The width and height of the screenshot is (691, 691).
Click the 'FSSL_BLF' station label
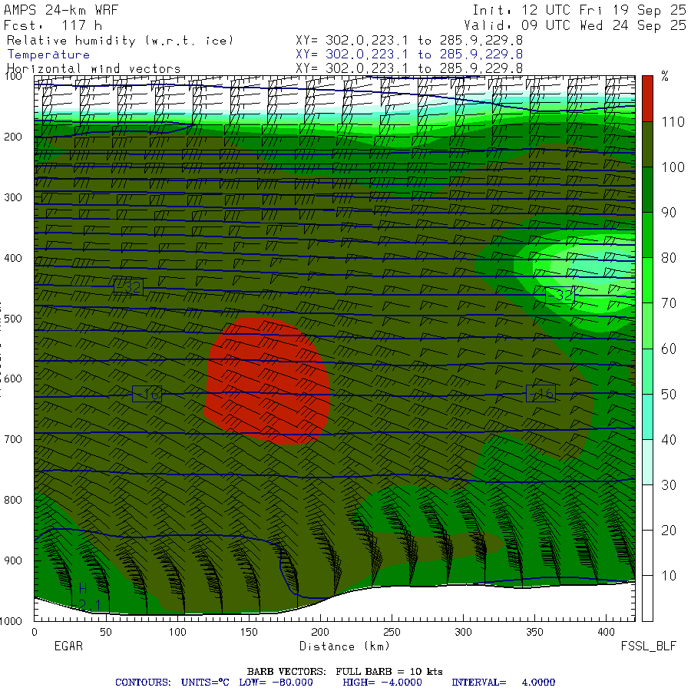tap(648, 646)
